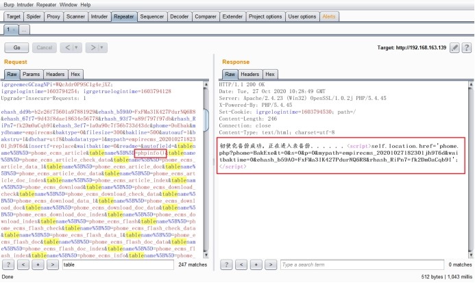Switch to the Scanner tab

click(x=75, y=16)
